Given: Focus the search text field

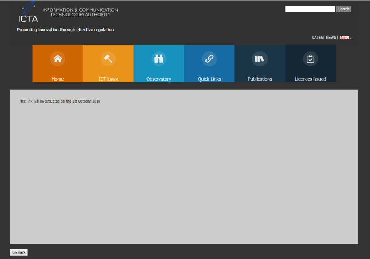Looking at the screenshot, I should [310, 9].
